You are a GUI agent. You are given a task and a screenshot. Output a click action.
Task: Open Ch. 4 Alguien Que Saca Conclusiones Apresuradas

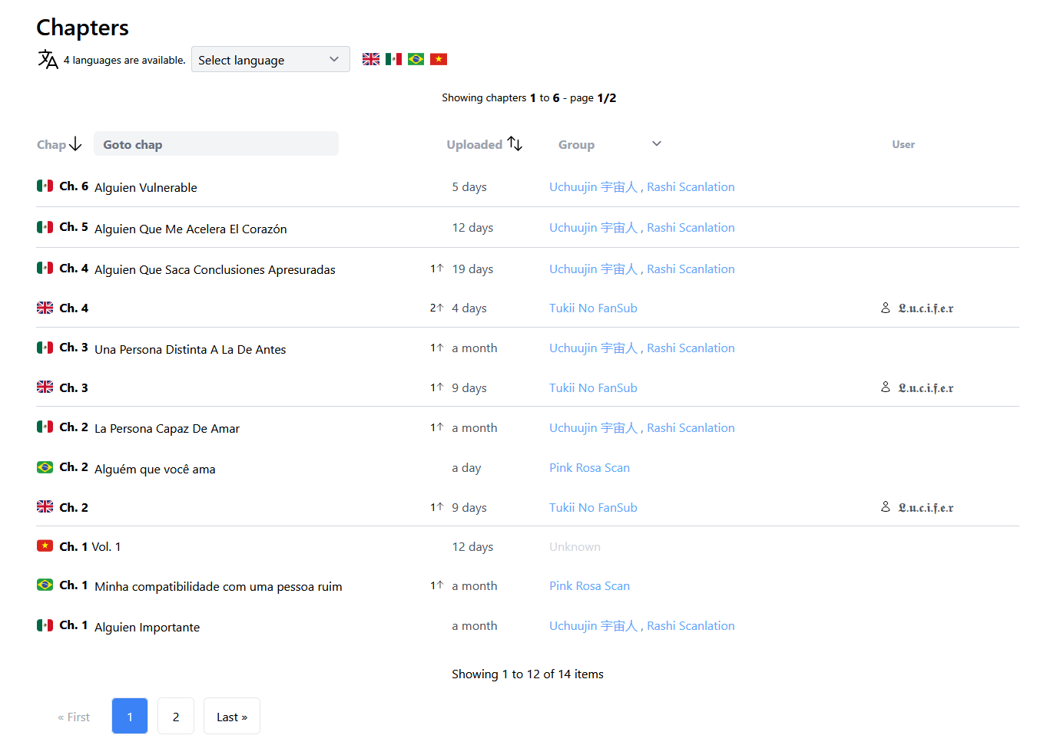[197, 269]
